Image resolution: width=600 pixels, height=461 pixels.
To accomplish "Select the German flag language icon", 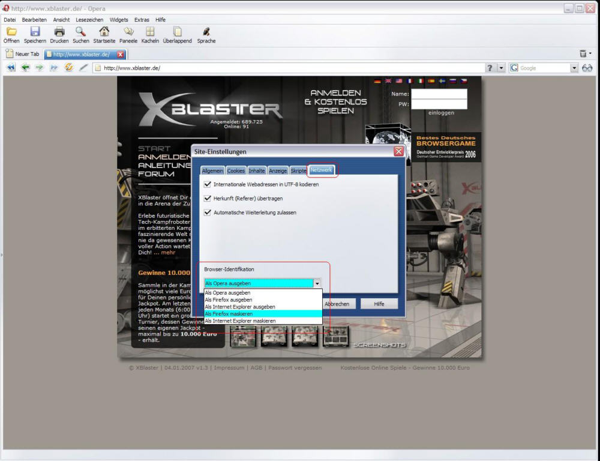I will [x=377, y=81].
